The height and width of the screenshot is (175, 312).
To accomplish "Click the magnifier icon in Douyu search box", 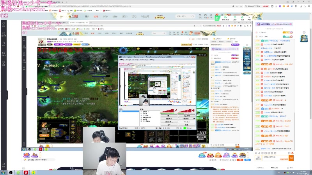I will (x=193, y=16).
